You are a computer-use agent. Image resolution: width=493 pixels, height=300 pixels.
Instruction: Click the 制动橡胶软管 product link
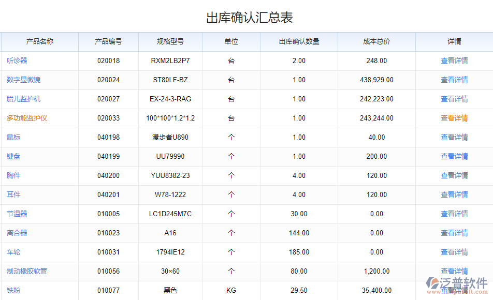[27, 271]
